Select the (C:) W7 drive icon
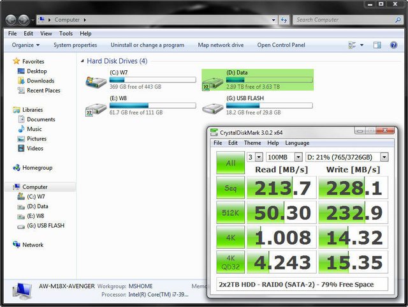 (96, 82)
